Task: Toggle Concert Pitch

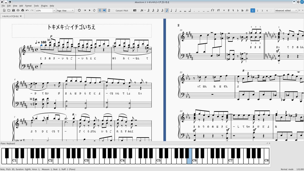Action: tap(122, 11)
